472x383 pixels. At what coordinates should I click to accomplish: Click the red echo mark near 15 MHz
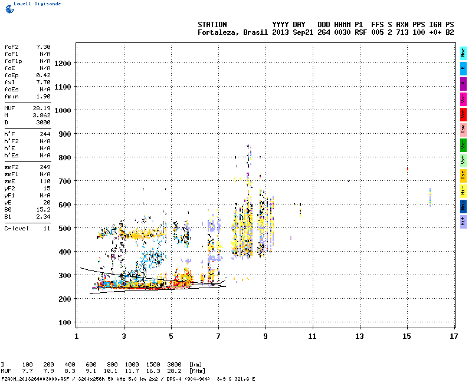click(x=407, y=169)
